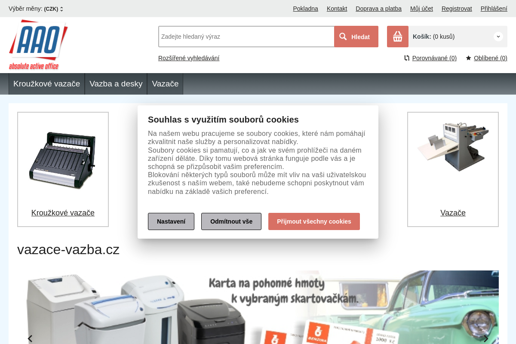Viewport: 516px width, 344px height.
Task: Click the Vazače machine category image
Action: coord(453,146)
